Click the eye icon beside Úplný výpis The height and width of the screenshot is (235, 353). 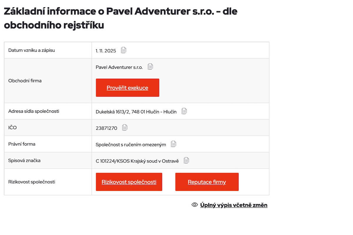(194, 205)
